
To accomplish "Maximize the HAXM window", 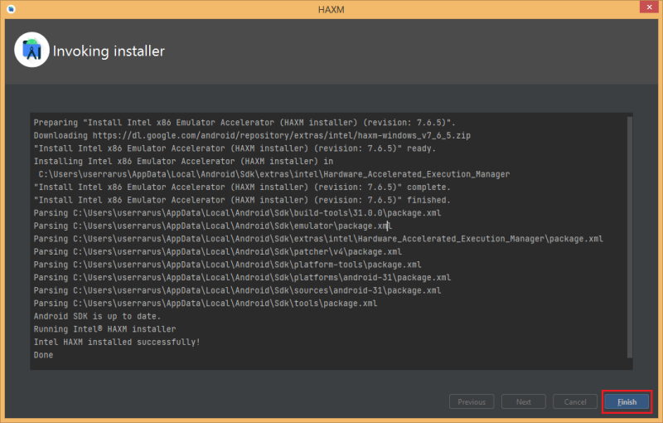I will coord(610,9).
